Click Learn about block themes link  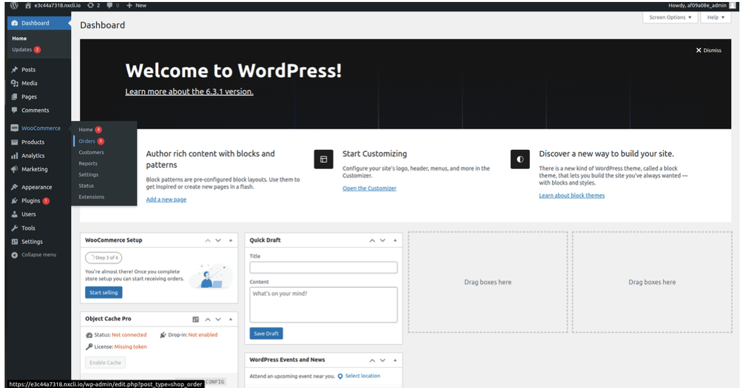point(572,195)
